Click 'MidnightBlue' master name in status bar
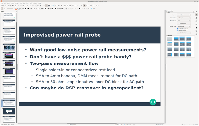The height and width of the screenshot is (126, 199). click(73, 125)
